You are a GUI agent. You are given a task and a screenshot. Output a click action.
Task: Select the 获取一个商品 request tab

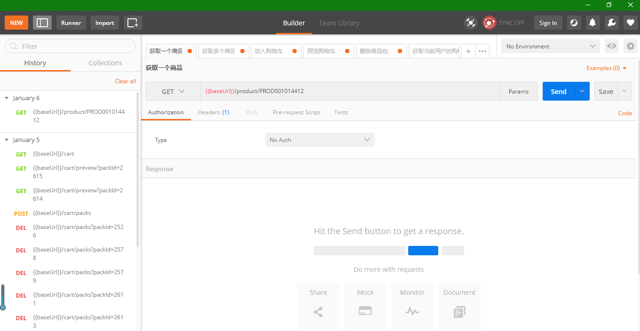point(171,51)
